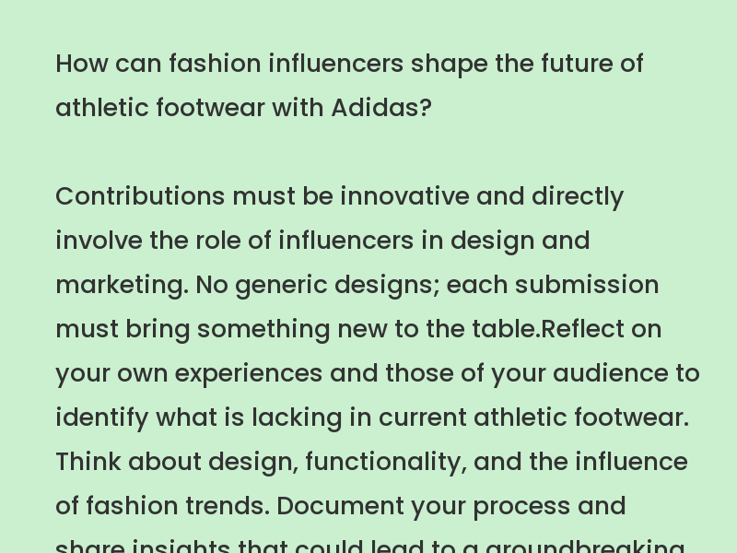Image resolution: width=737 pixels, height=553 pixels.
Task: Click the word "functionality," in the paragraph
Action: coord(386,463)
